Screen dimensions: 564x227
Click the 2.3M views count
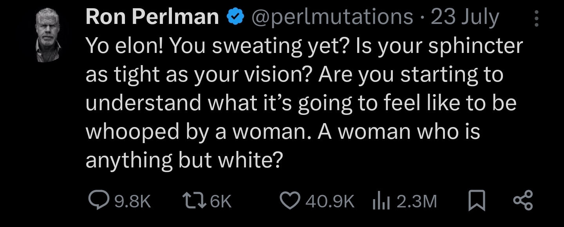(x=416, y=202)
